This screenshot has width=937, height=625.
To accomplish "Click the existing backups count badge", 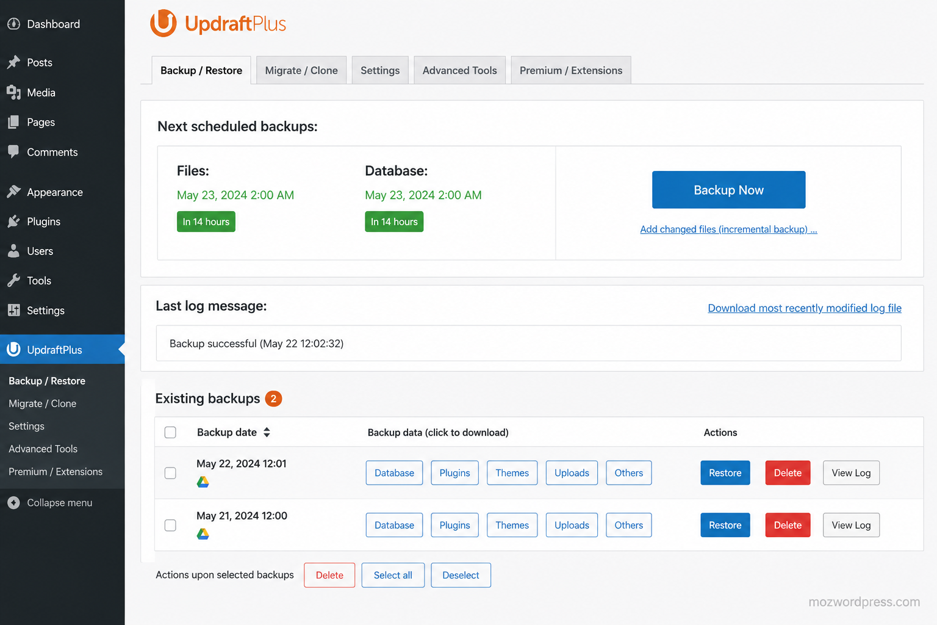I will (x=273, y=399).
